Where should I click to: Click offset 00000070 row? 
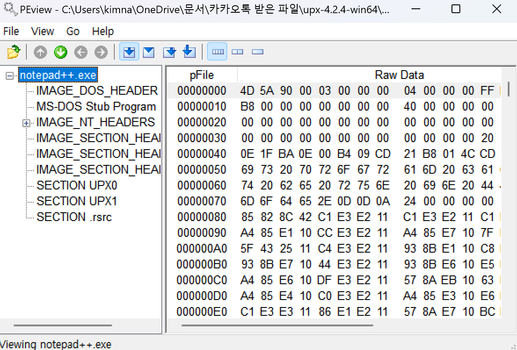(x=334, y=201)
